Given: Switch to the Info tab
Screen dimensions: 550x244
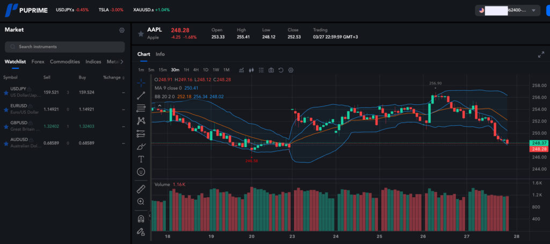Looking at the screenshot, I should tap(160, 54).
